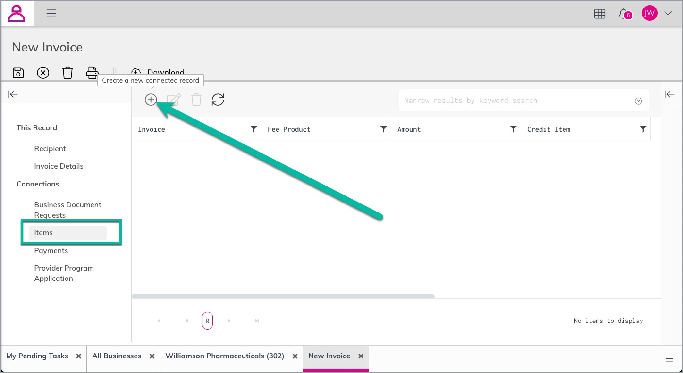Switch to My Pending Tasks tab
Viewport: 683px width, 373px height.
pyautogui.click(x=37, y=356)
